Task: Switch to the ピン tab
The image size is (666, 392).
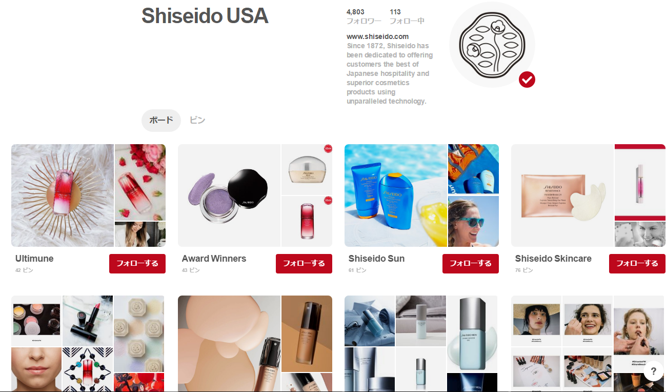Action: click(197, 121)
